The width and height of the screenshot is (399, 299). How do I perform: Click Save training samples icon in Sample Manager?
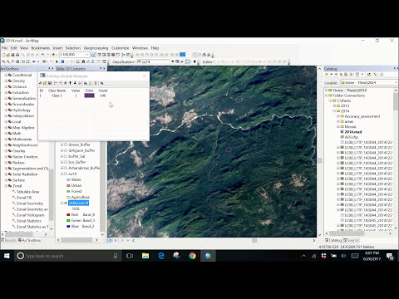pos(50,83)
